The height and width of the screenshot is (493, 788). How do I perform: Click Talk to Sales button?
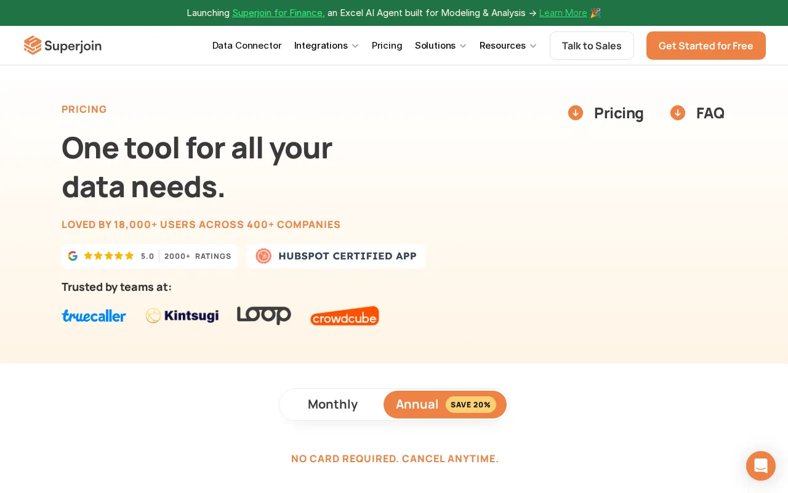point(592,46)
